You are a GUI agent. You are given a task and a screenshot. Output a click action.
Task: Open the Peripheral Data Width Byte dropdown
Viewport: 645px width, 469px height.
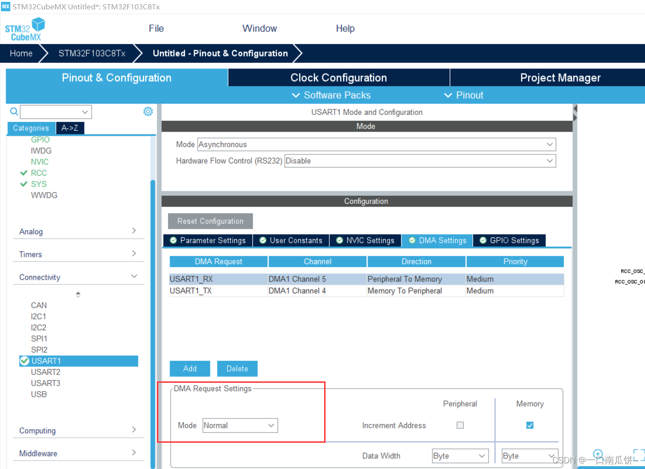pos(460,456)
